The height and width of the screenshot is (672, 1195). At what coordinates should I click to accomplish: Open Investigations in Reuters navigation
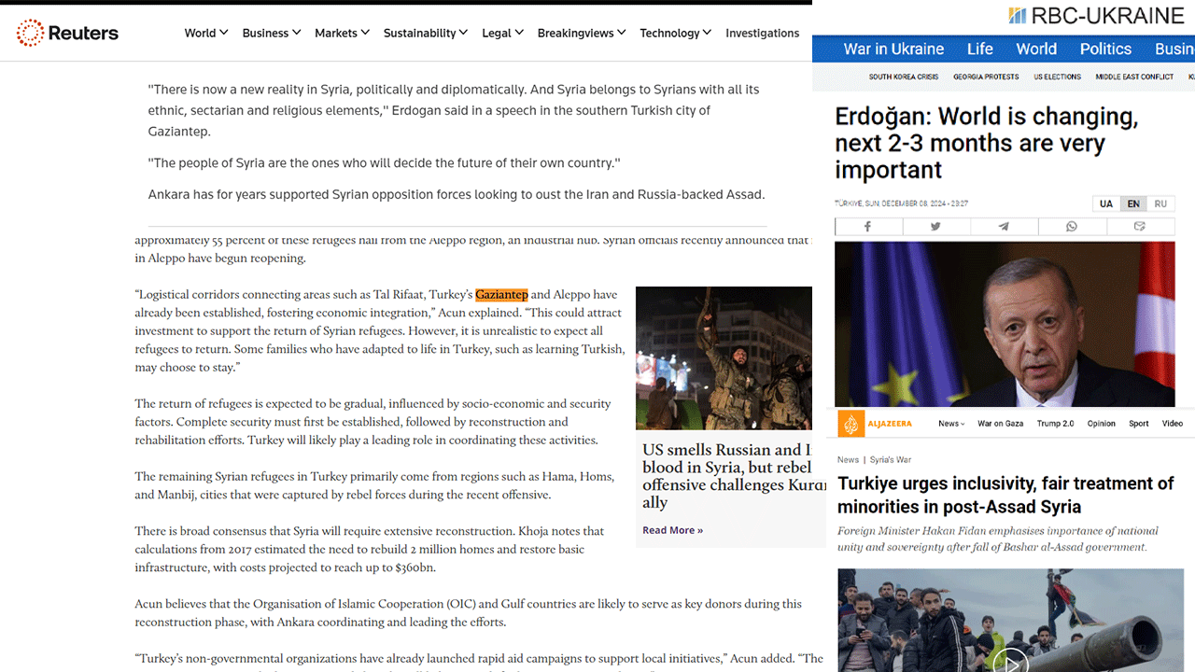762,33
